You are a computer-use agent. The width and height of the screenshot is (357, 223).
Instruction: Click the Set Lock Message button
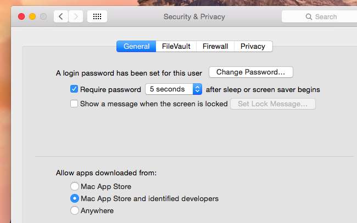pos(272,104)
